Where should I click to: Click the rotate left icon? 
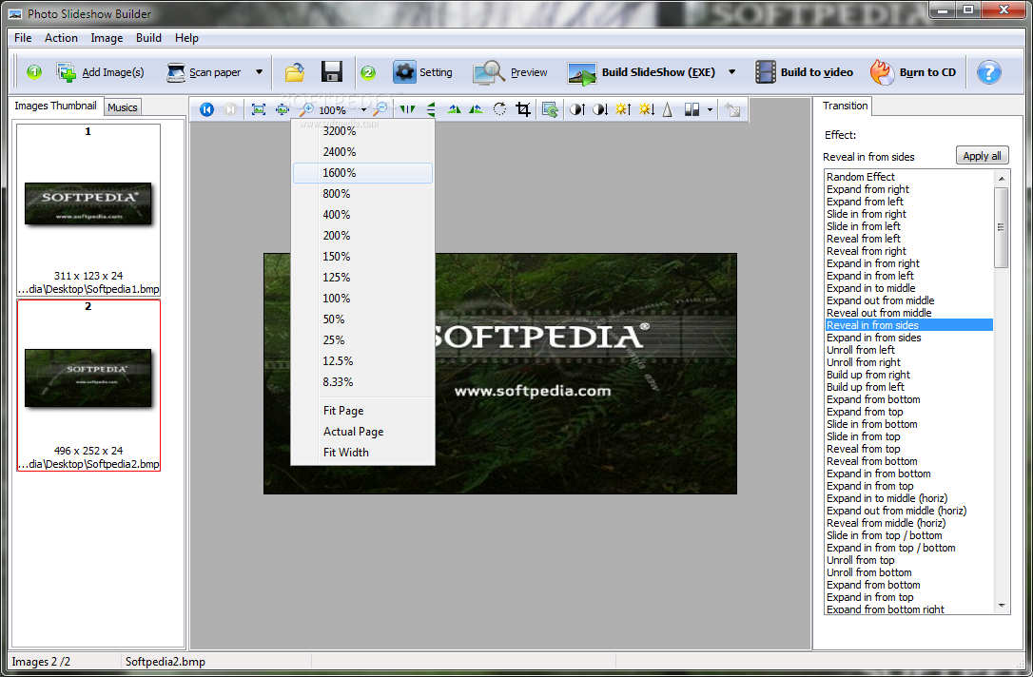tap(454, 109)
